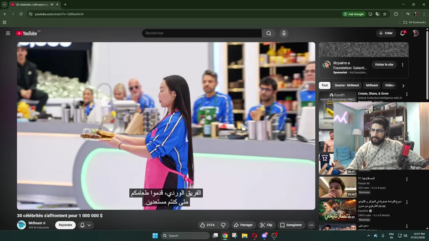
Task: Open more actions ellipsis below video
Action: click(311, 225)
